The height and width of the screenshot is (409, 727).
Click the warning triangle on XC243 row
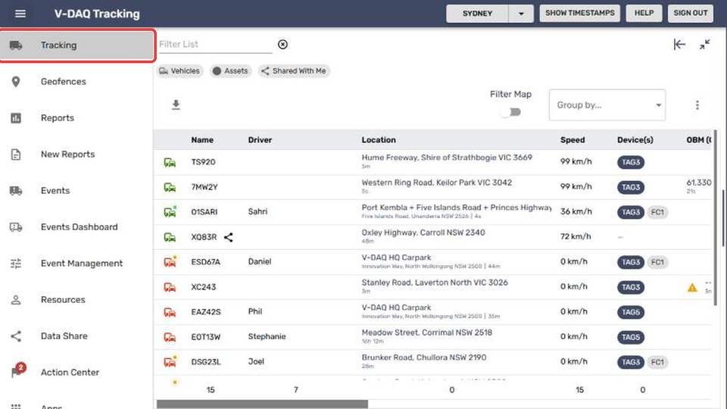[x=692, y=288]
